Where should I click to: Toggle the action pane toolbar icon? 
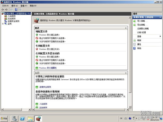[x=20, y=10]
